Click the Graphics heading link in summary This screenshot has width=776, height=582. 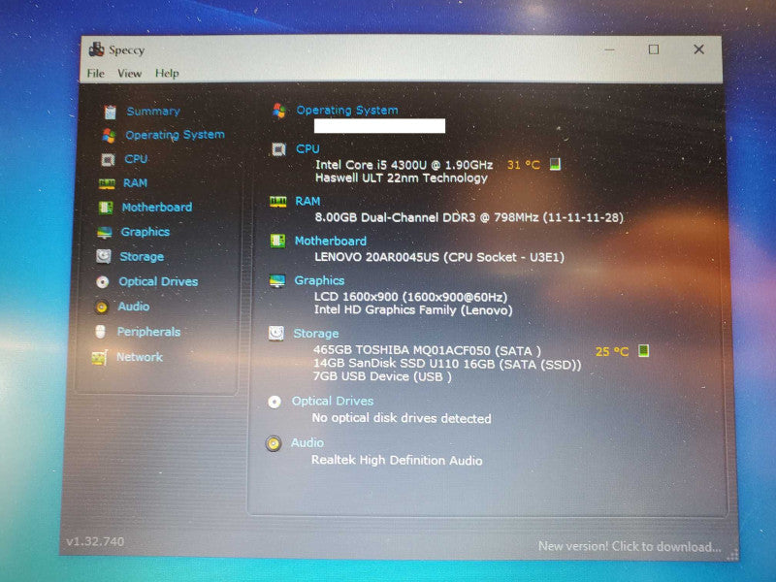point(319,280)
